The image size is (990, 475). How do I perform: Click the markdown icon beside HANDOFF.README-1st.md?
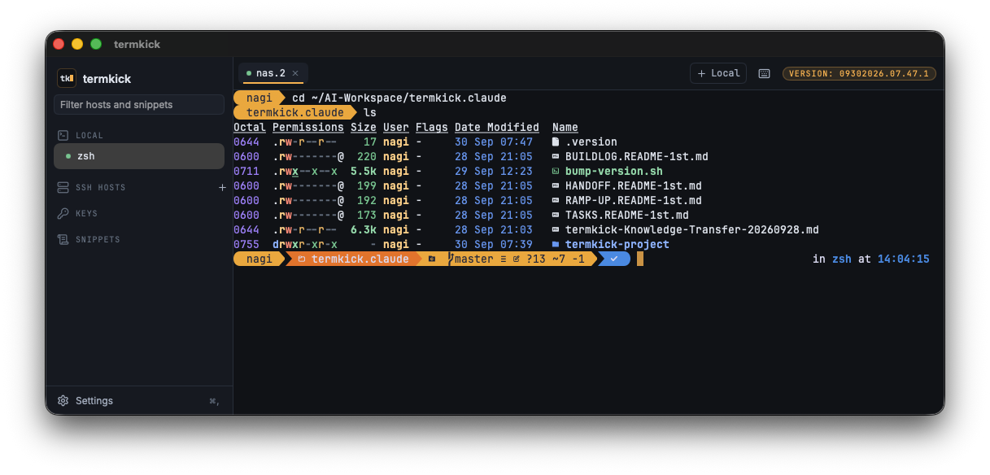[x=556, y=185]
